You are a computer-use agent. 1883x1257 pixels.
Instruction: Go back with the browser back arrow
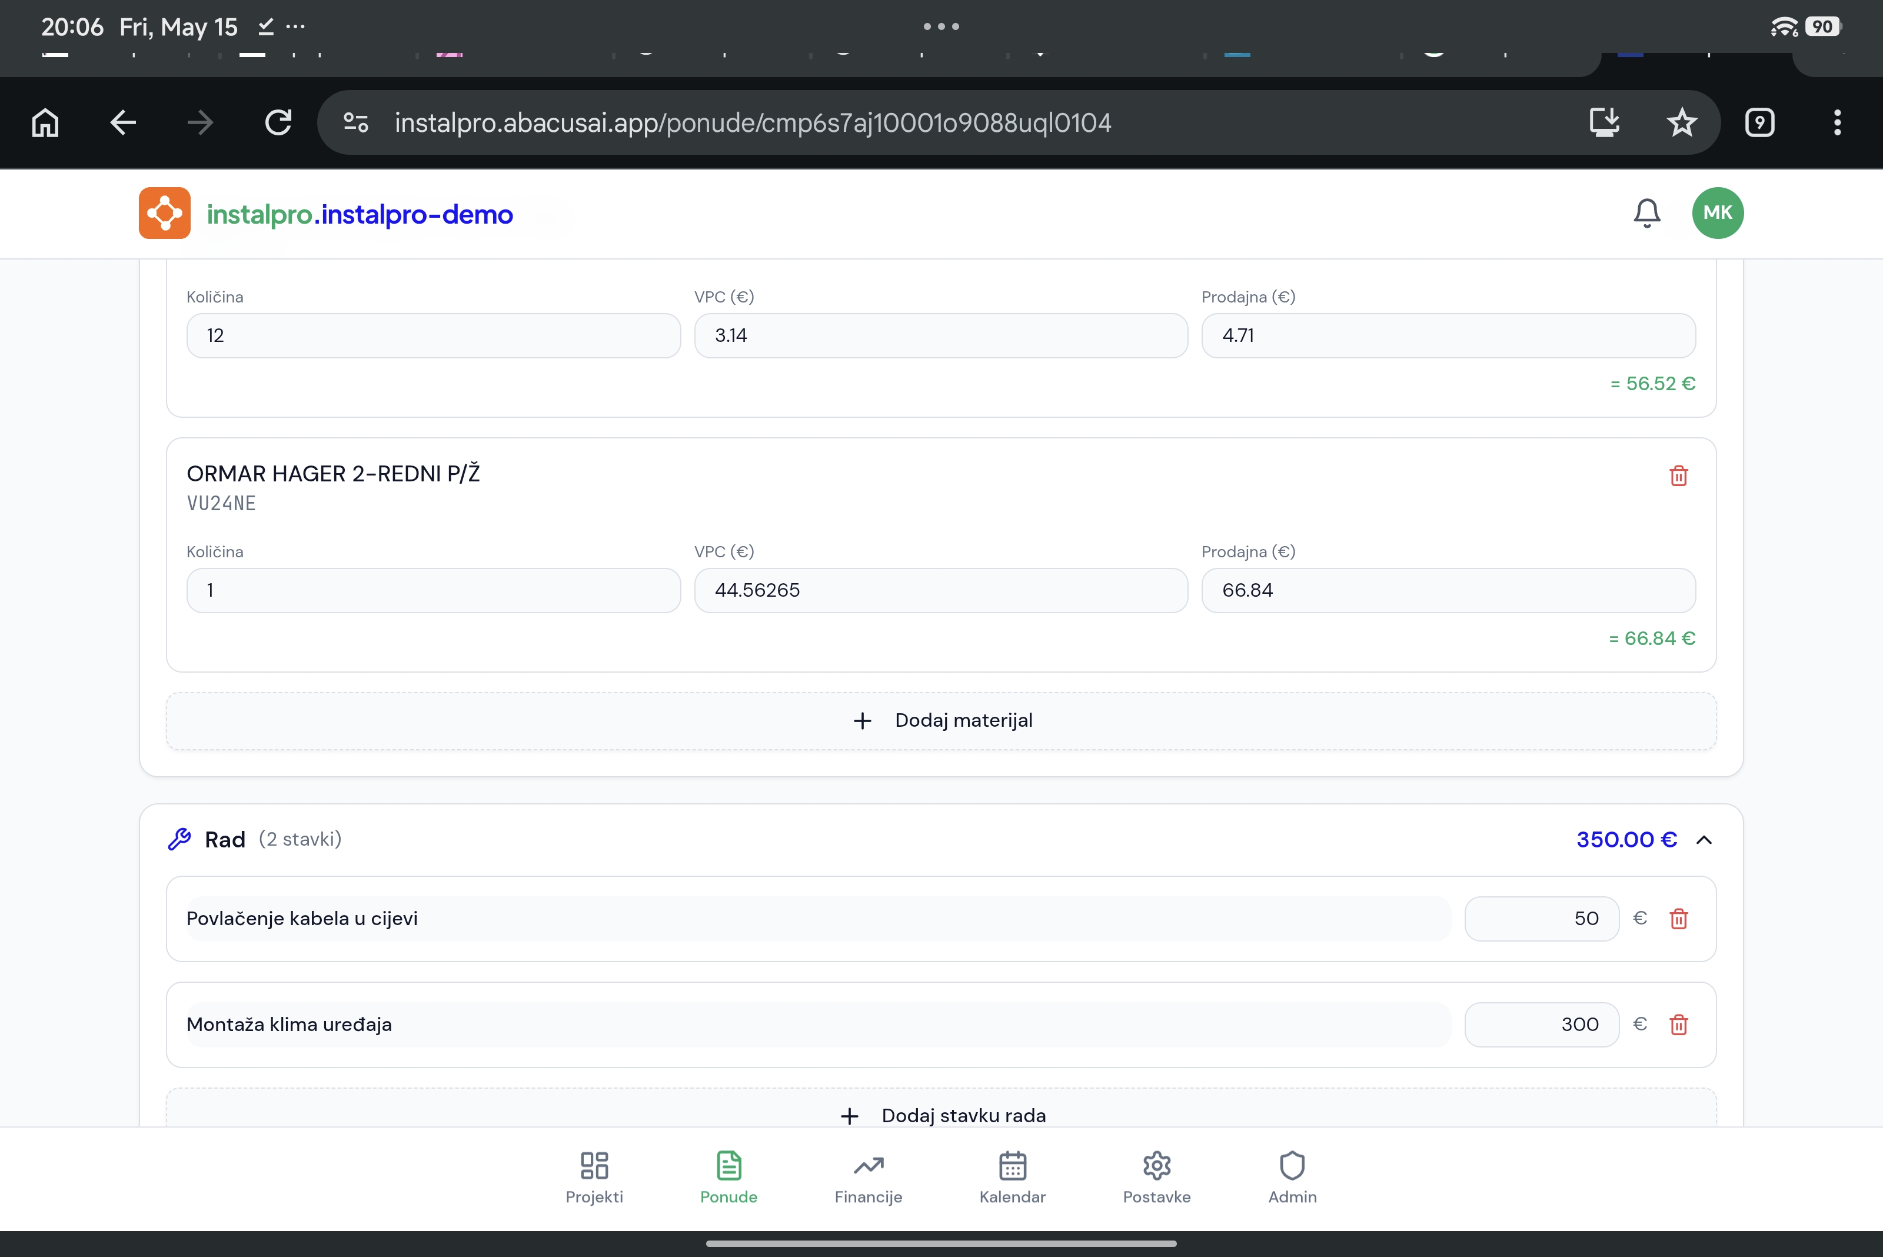[x=122, y=122]
